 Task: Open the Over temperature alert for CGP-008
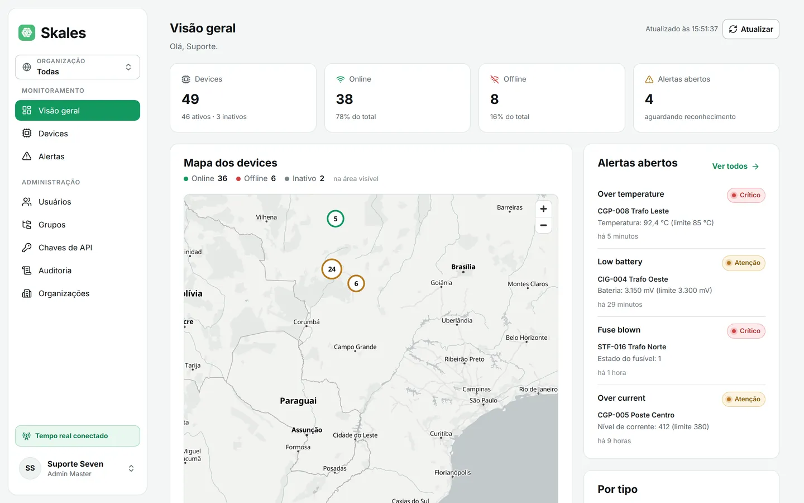[681, 215]
